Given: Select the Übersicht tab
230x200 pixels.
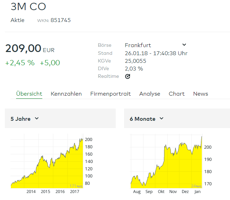Looking at the screenshot, I should [x=29, y=94].
